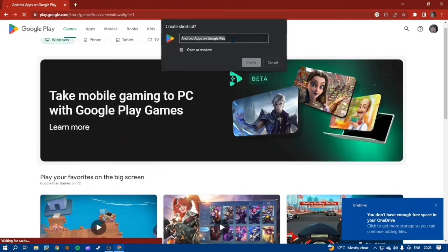Click the OneDrive storage notification message
Viewport: 448px width, 252px height.
pyautogui.click(x=402, y=223)
